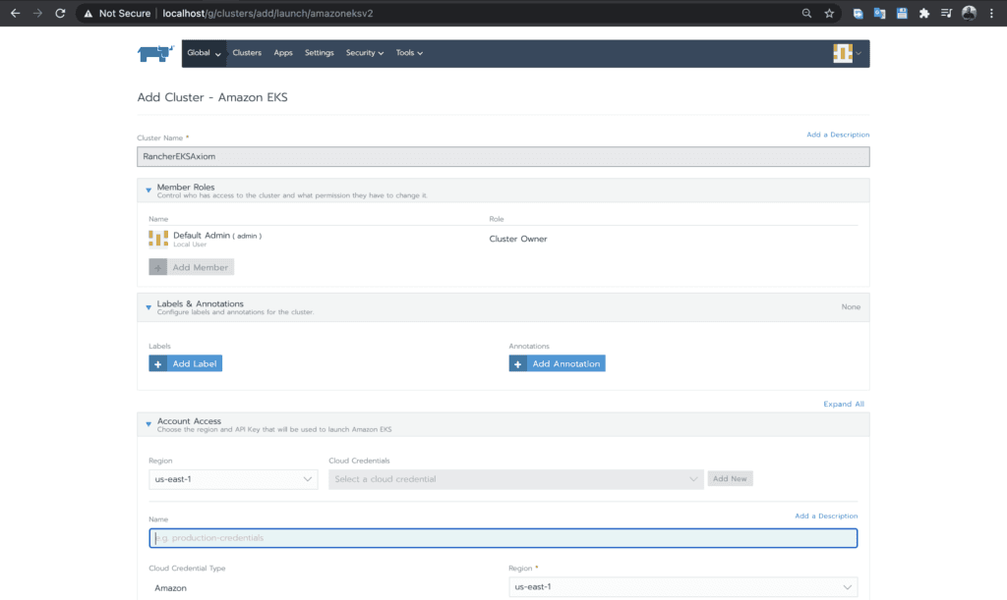Open the Tools menu dropdown
1007x600 pixels.
[x=409, y=53]
